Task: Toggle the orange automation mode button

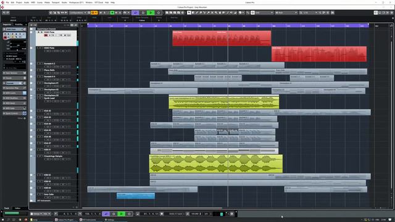Action: pyautogui.click(x=94, y=12)
